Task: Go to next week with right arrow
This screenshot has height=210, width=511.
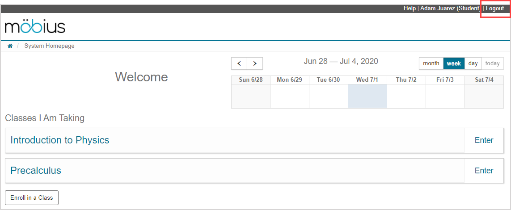Action: [x=255, y=63]
